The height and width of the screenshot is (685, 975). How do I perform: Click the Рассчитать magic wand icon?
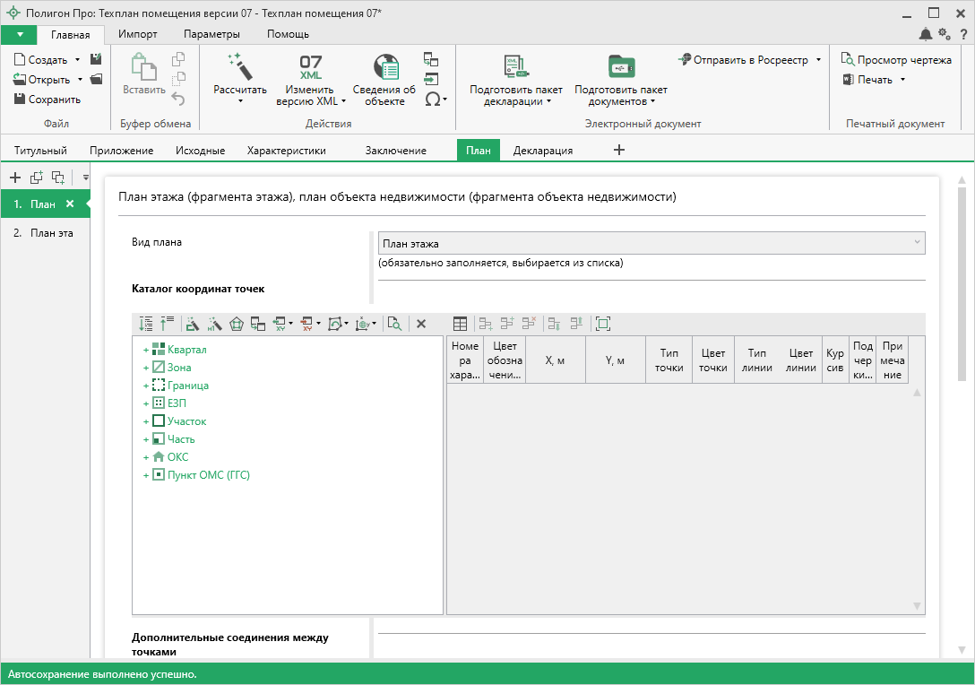pos(239,65)
